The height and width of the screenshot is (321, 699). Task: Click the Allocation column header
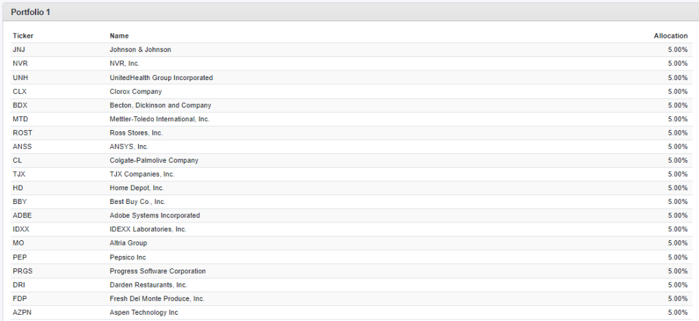click(670, 36)
